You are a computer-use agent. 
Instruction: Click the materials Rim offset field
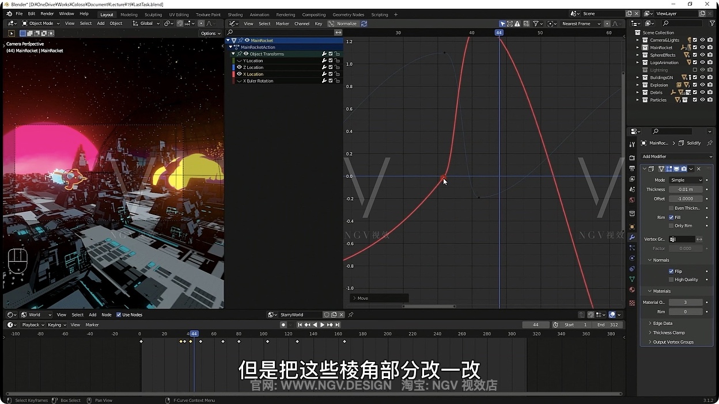(x=686, y=311)
